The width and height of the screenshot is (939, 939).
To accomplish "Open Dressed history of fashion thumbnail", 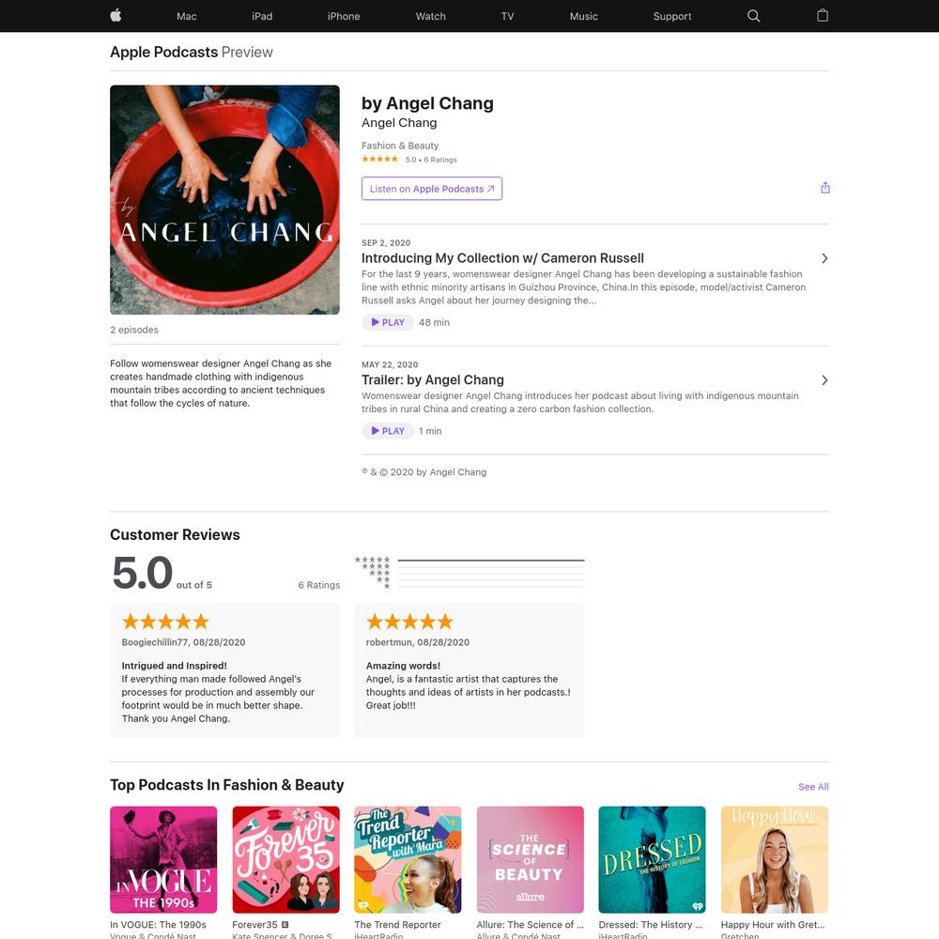I will [653, 859].
